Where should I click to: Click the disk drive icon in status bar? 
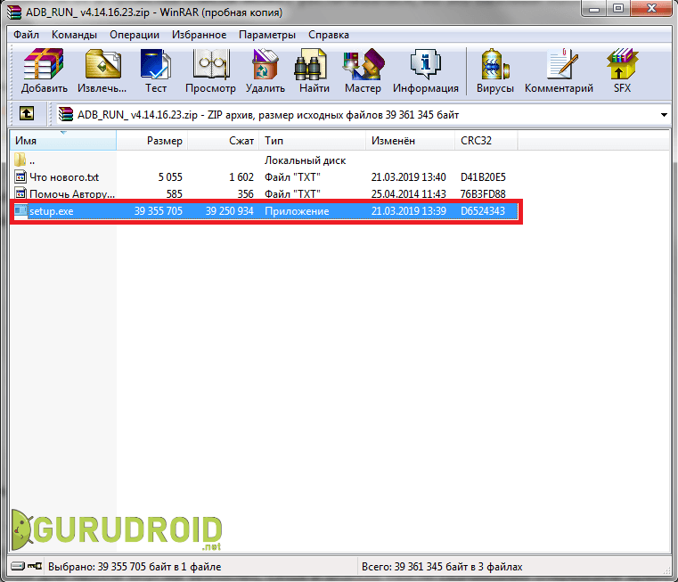click(18, 566)
